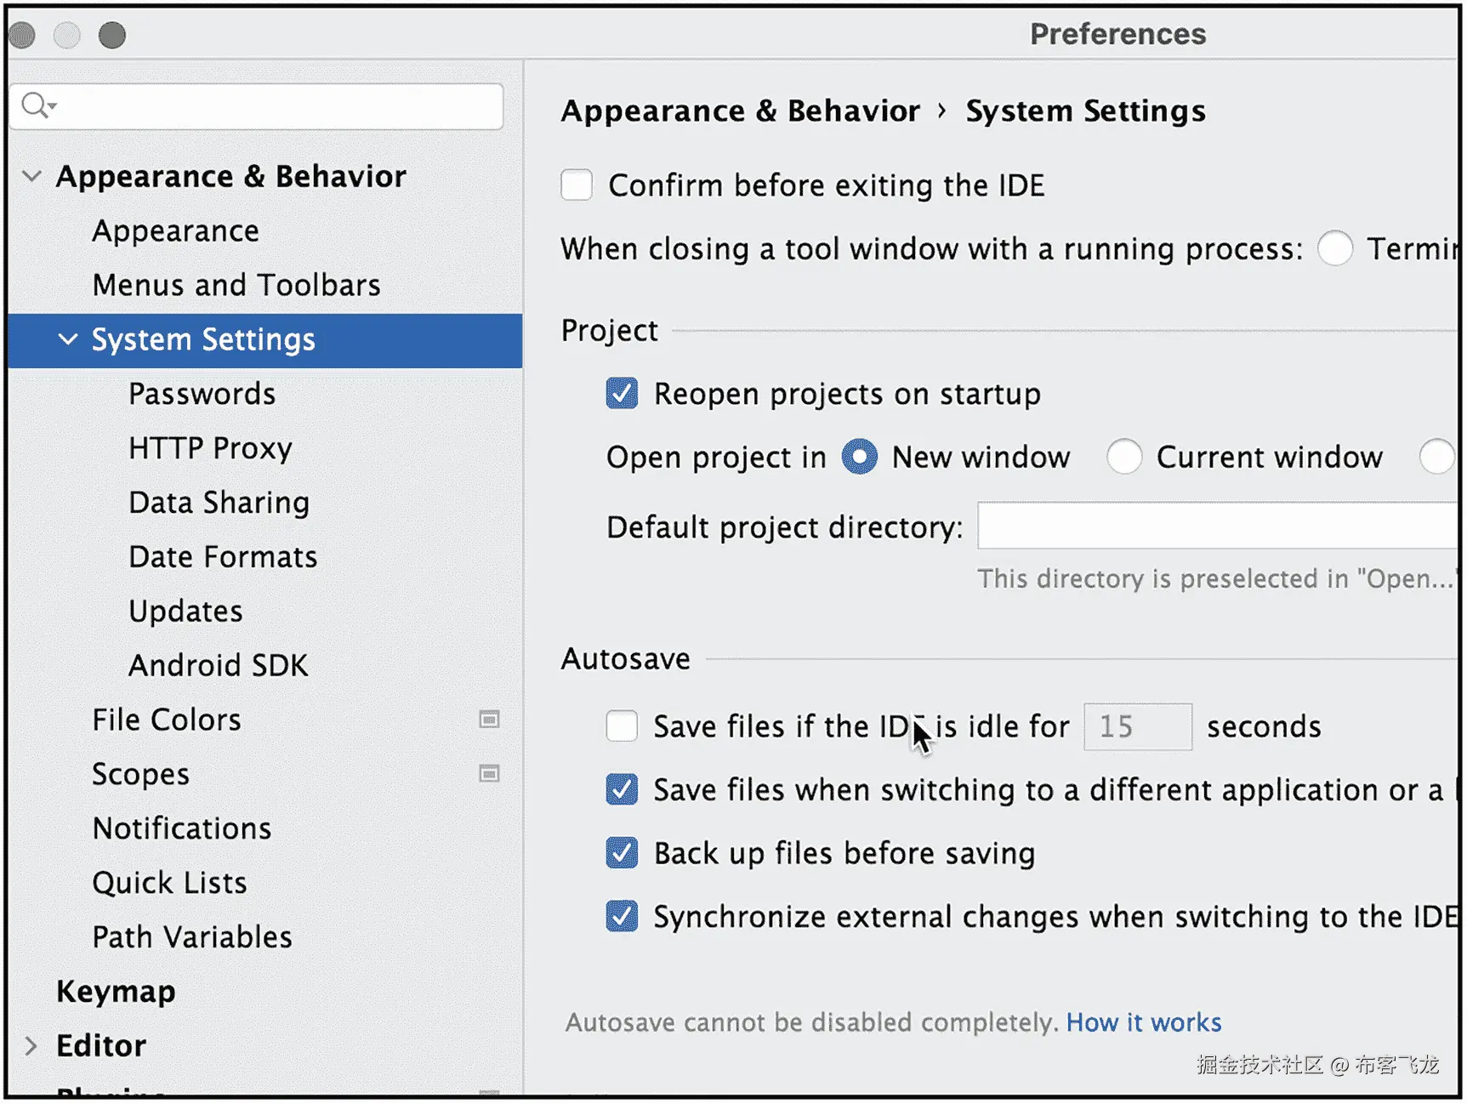The width and height of the screenshot is (1467, 1104).
Task: Collapse the Appearance & Behavior section
Action: (32, 177)
